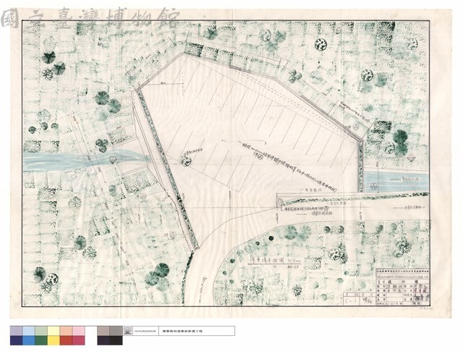Viewport: 463px width, 354px height.
Task: Click the peach orange color swatch
Action: click(x=66, y=331)
